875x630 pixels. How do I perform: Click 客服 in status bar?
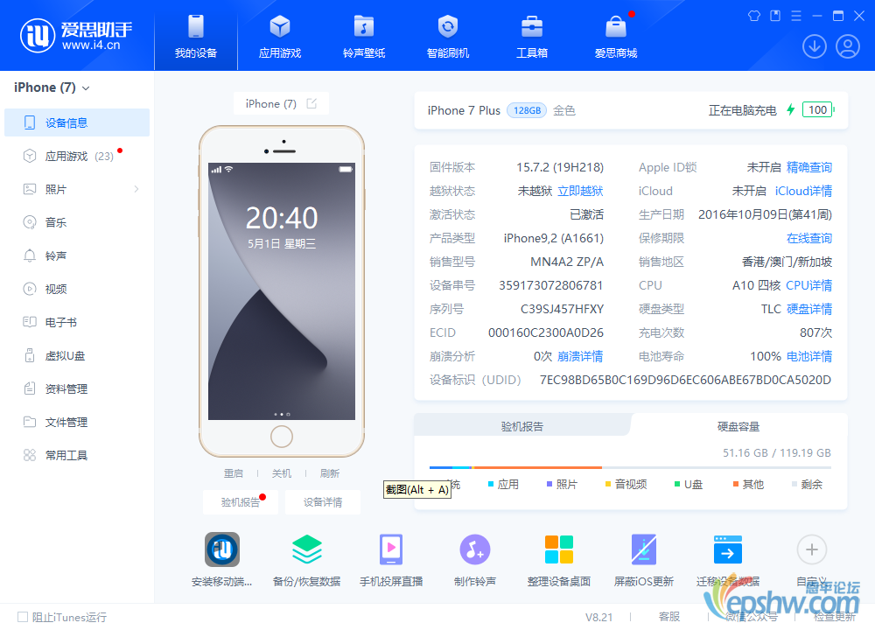tap(669, 617)
